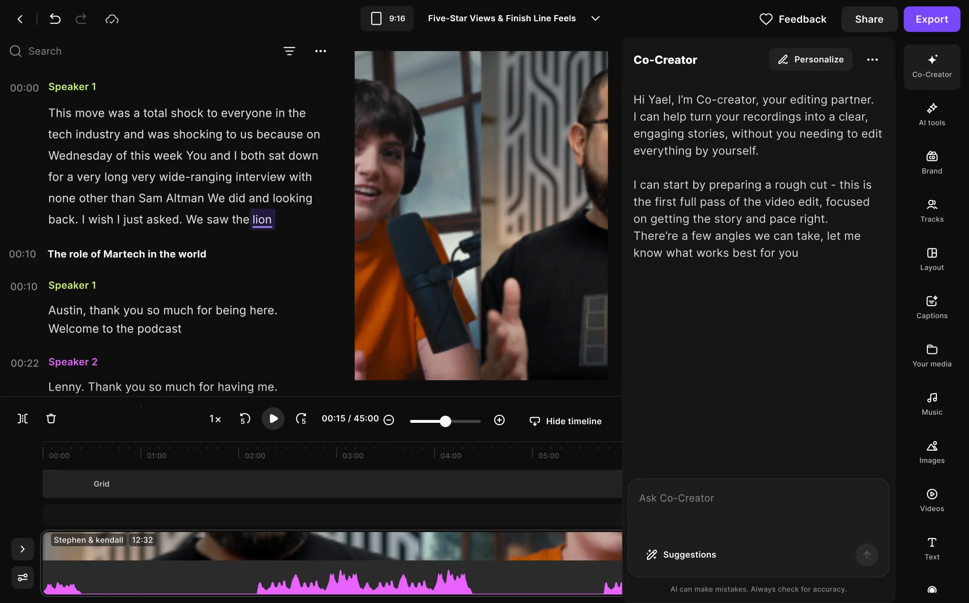Hide the timeline
This screenshot has width=969, height=603.
566,421
